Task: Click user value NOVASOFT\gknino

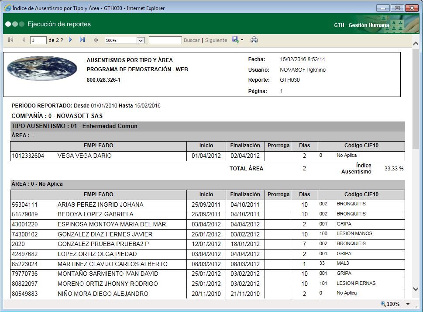Action: coord(303,69)
